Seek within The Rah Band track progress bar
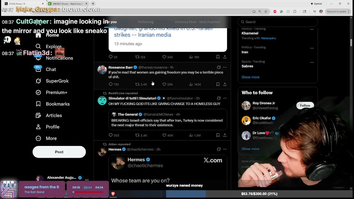The image size is (354, 199). (x=88, y=192)
